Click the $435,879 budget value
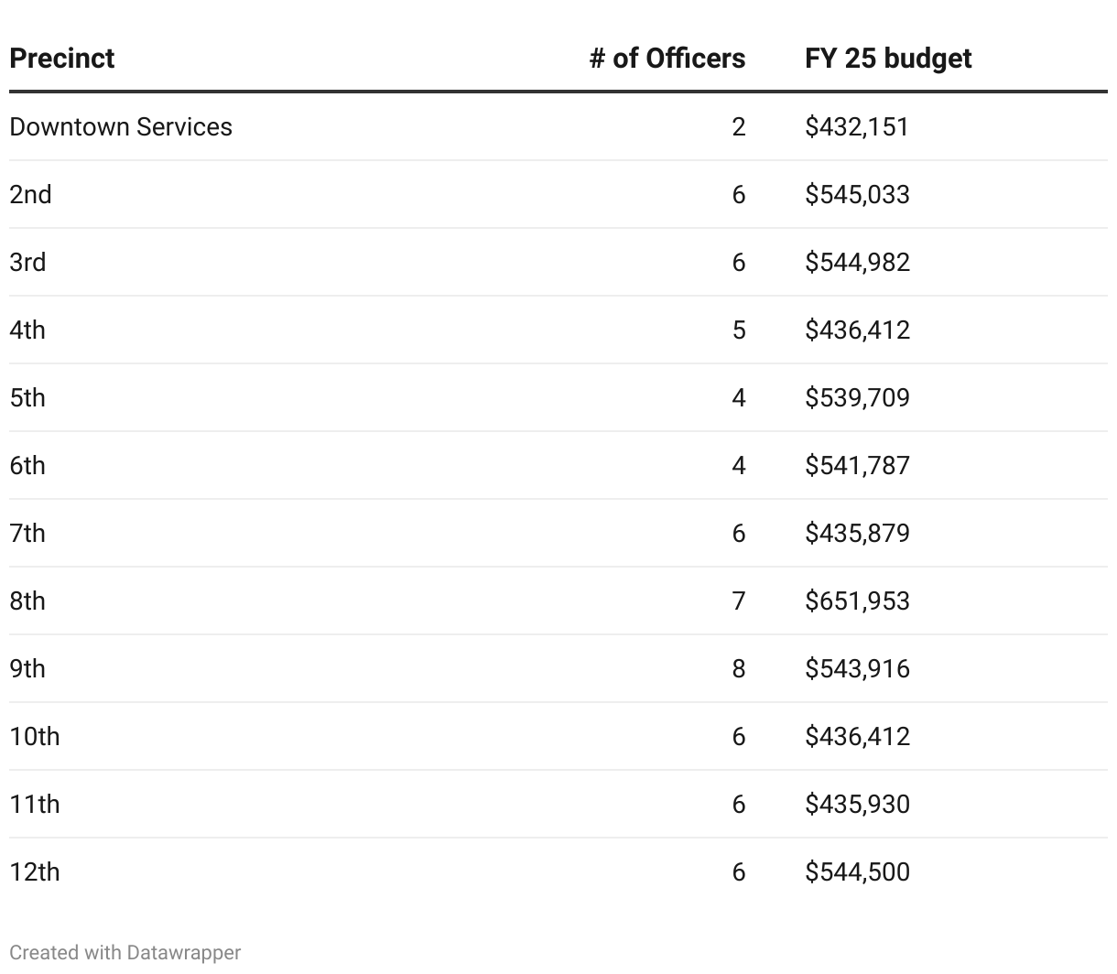 tap(857, 533)
